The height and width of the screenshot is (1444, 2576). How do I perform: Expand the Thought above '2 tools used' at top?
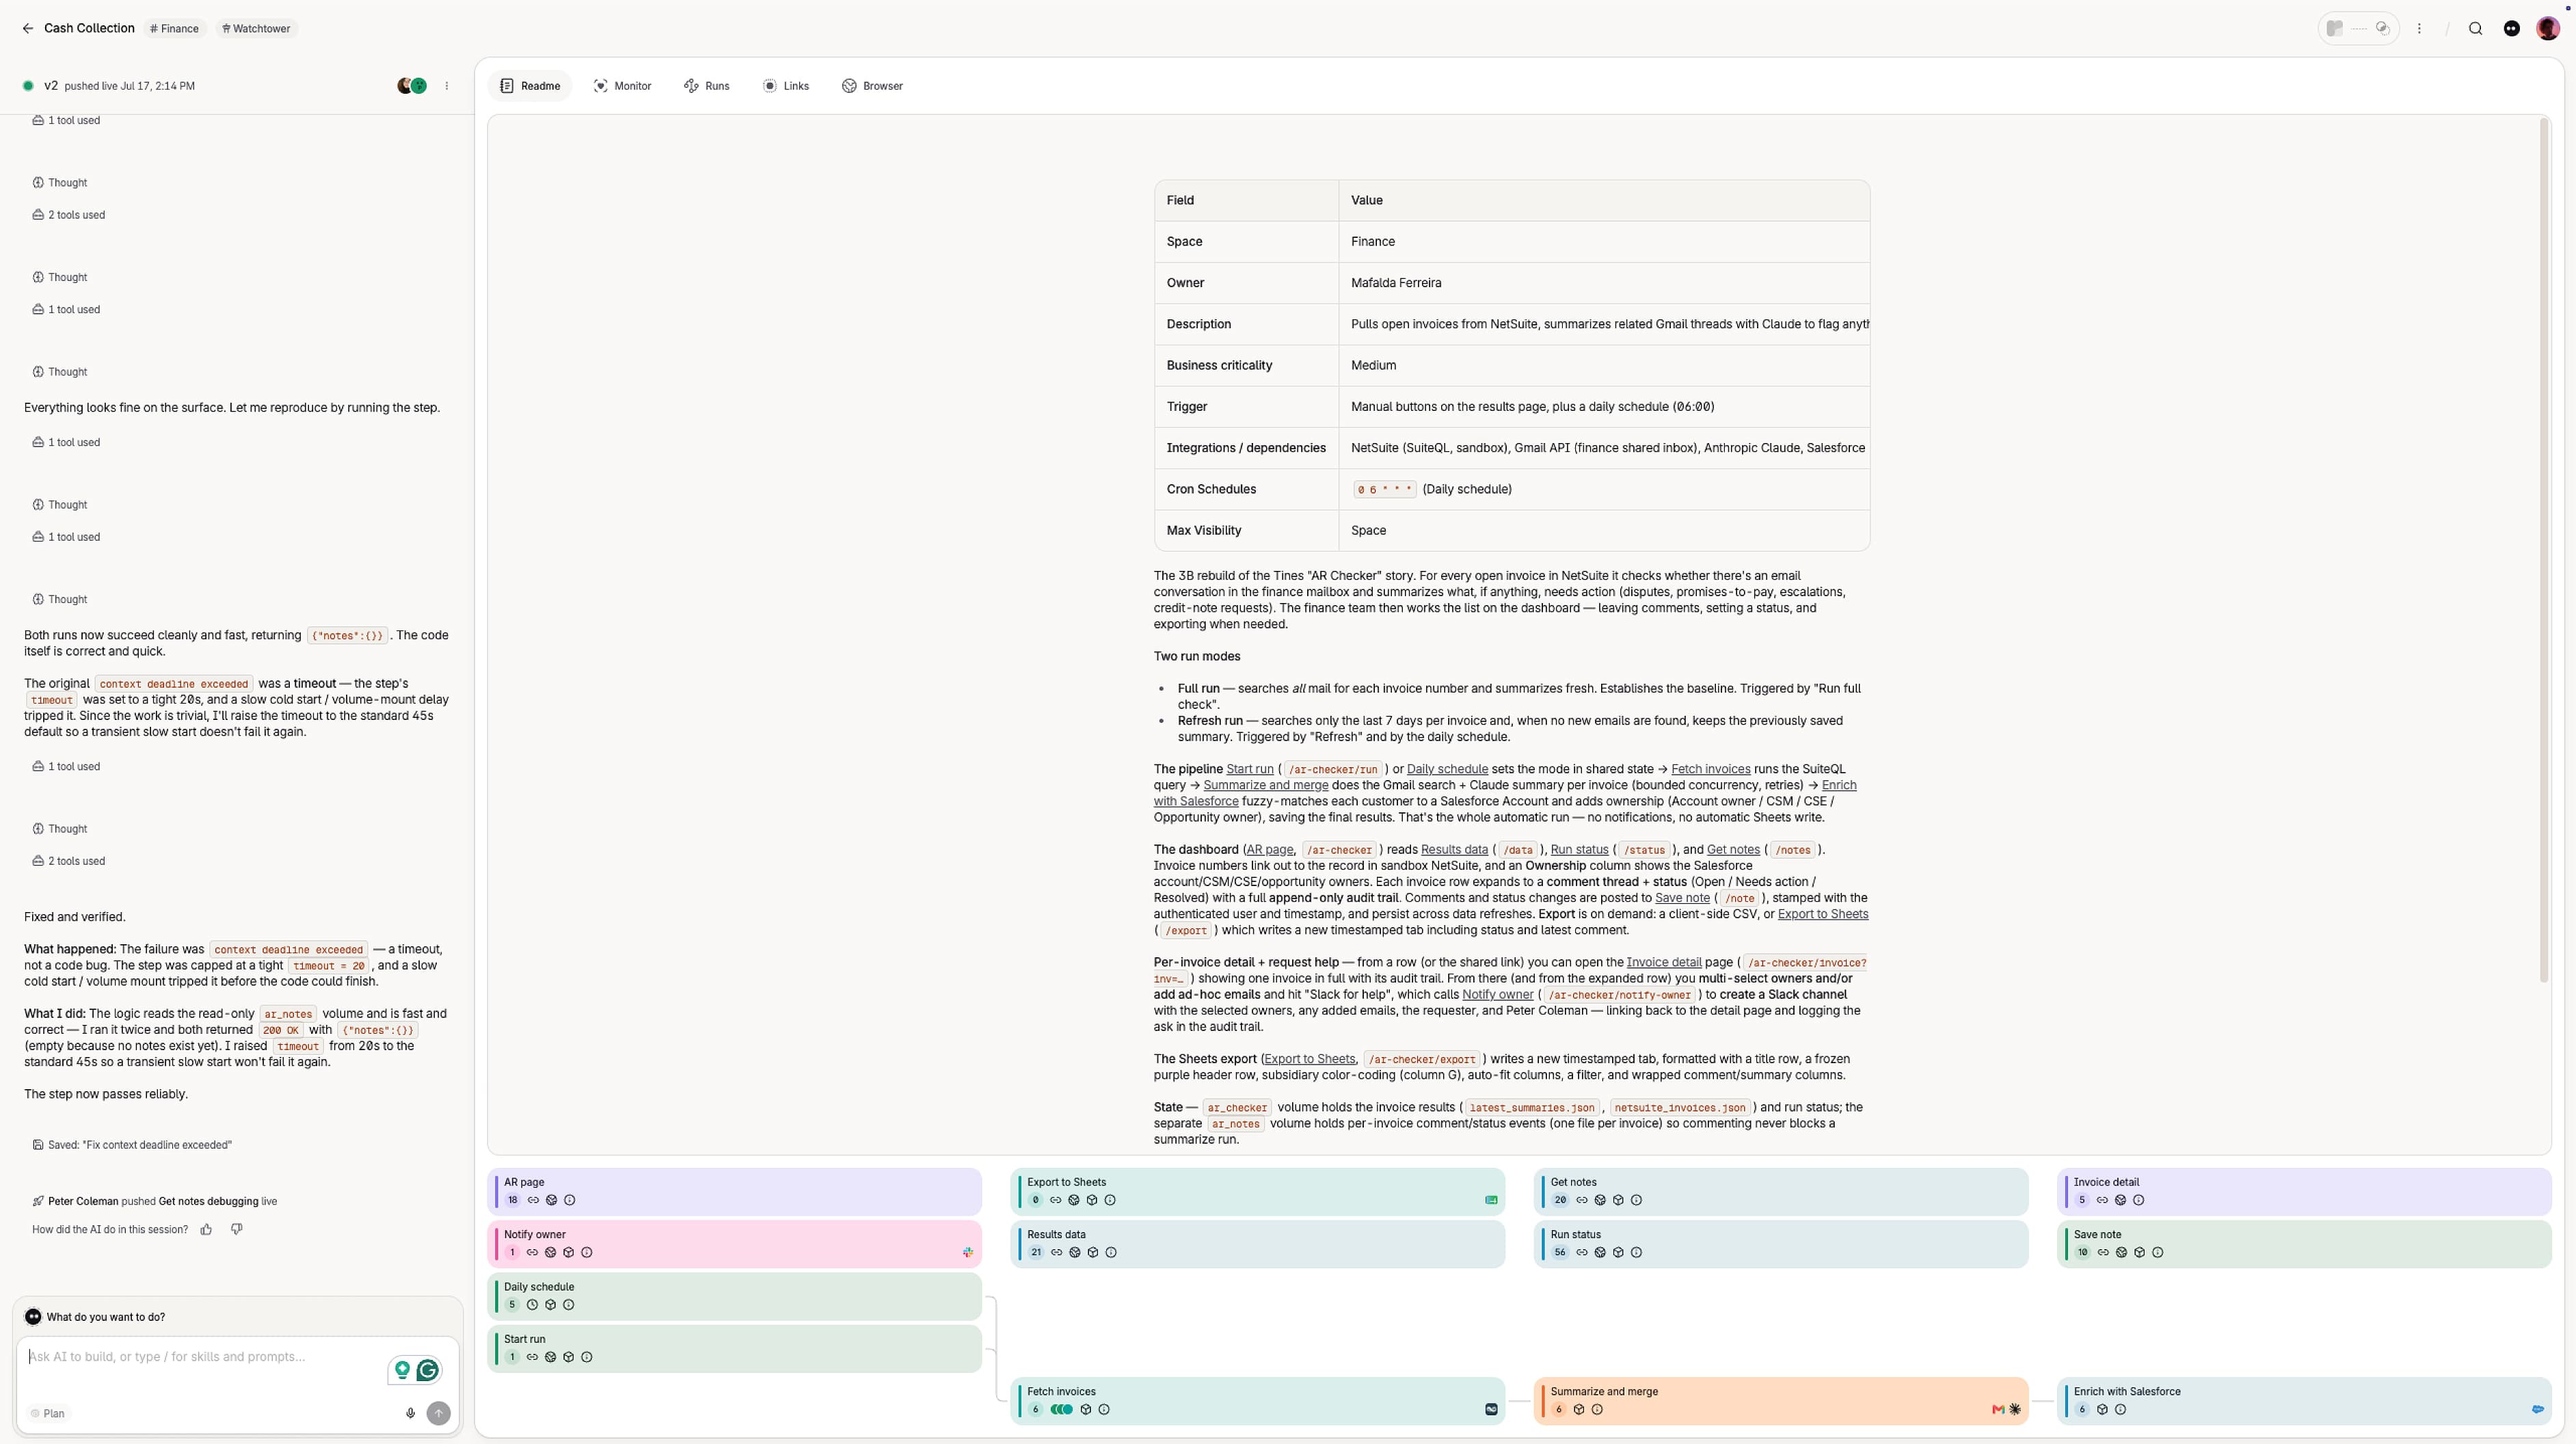pos(60,183)
